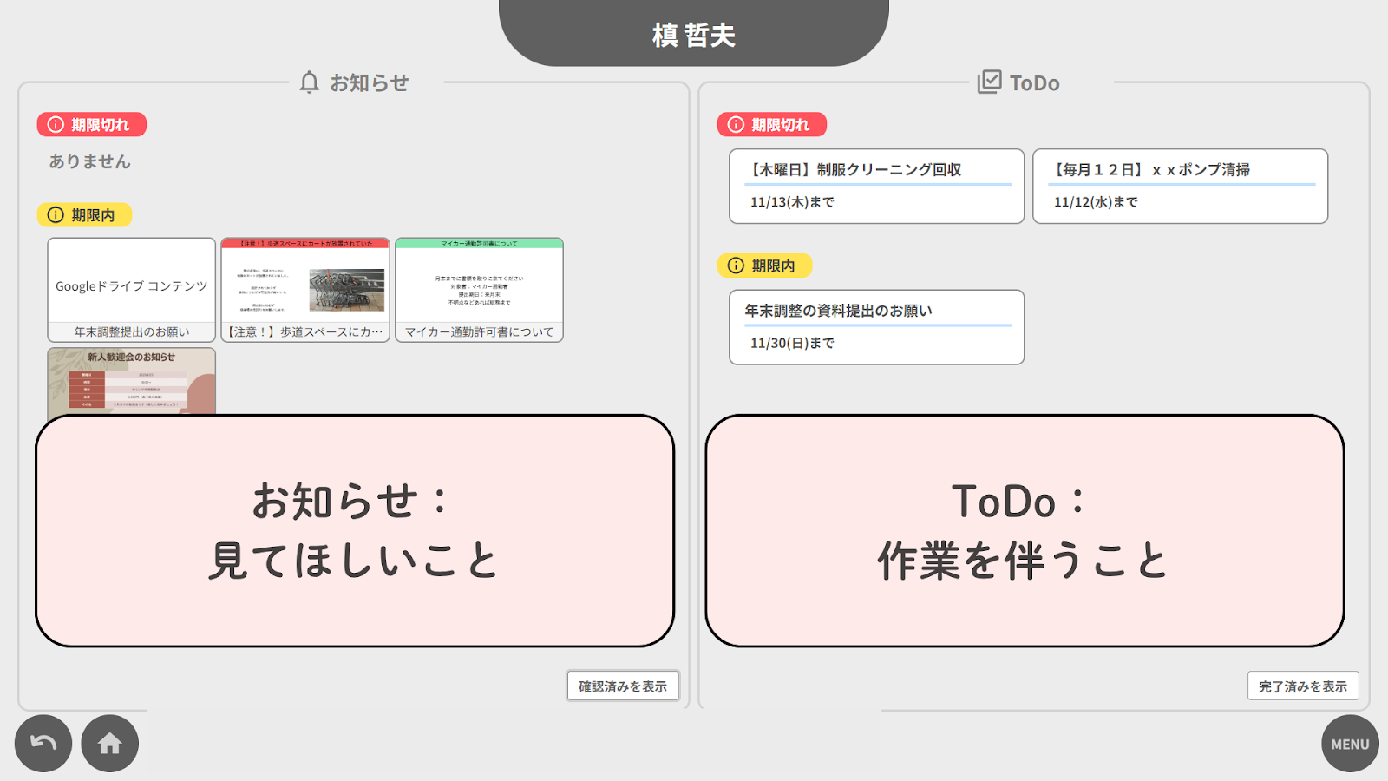
Task: Click the red 期限切れ badge in ToDo panel
Action: coord(772,124)
